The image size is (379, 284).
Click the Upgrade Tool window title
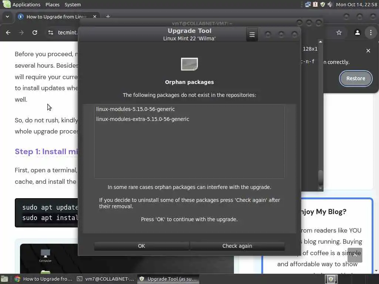[x=189, y=31]
